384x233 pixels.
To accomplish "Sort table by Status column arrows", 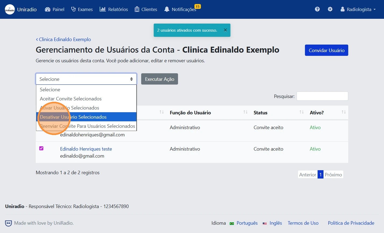I will (x=301, y=112).
